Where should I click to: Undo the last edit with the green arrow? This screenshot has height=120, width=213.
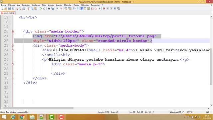[41, 9]
